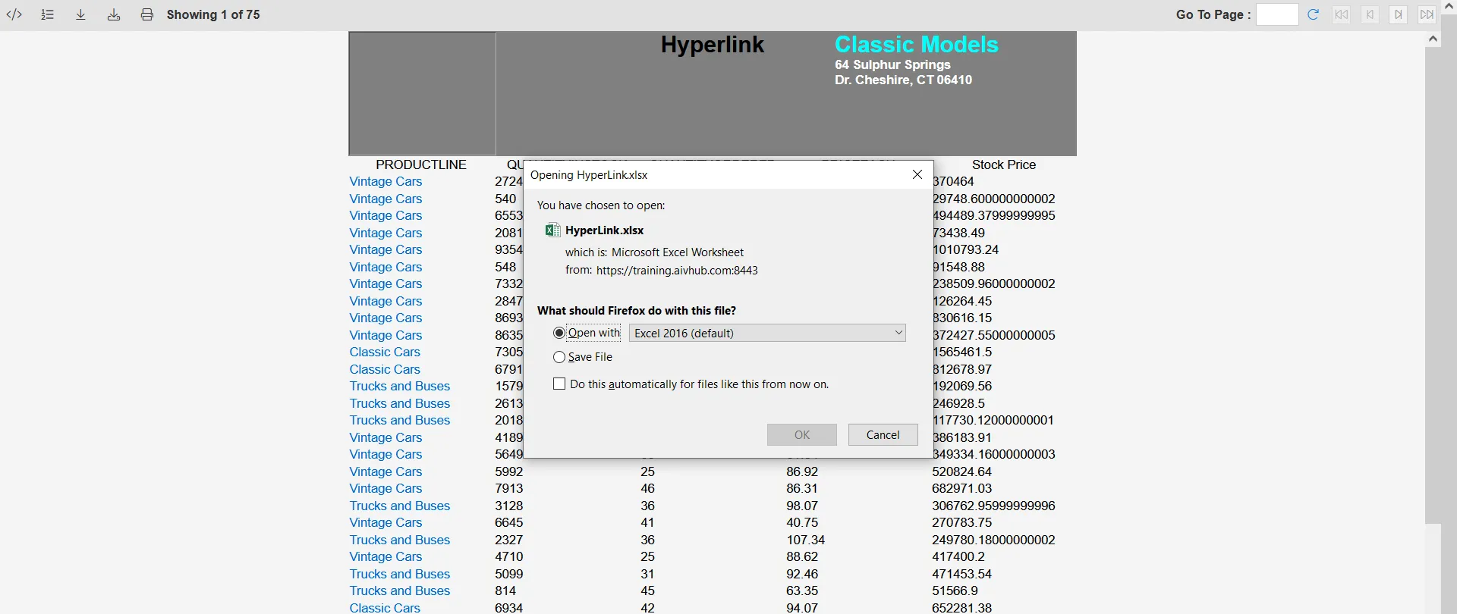This screenshot has height=614, width=1457.
Task: Confirm the download with OK button
Action: tap(802, 434)
